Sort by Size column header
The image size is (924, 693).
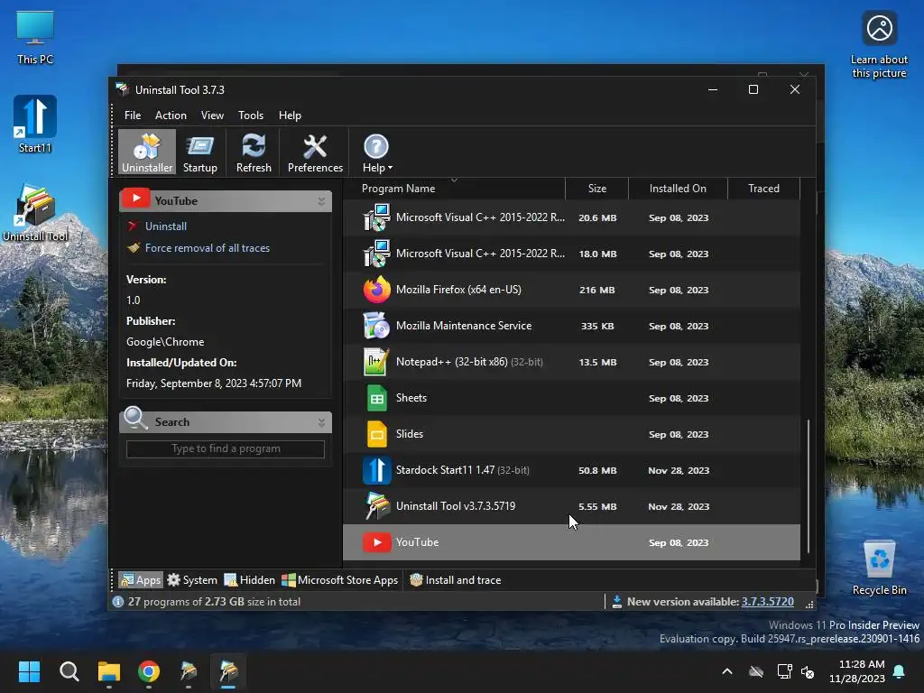[596, 189]
